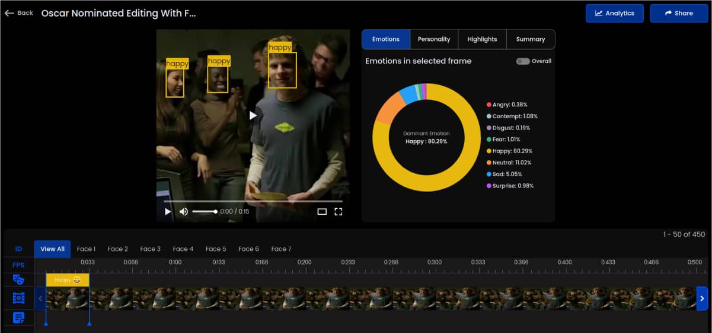Click the Neutral: 11.02% legend entry
The width and height of the screenshot is (712, 333).
click(x=509, y=163)
